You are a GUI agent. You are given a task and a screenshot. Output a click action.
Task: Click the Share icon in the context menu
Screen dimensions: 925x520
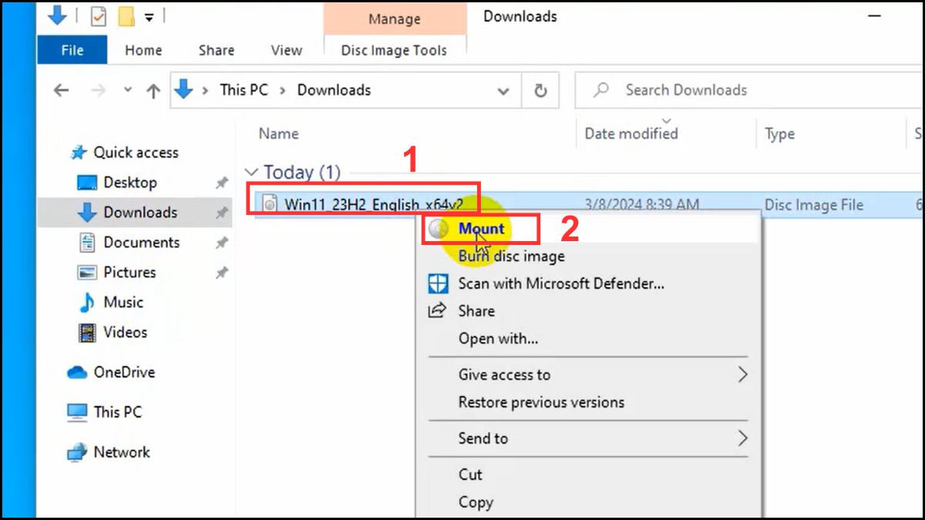pyautogui.click(x=438, y=310)
